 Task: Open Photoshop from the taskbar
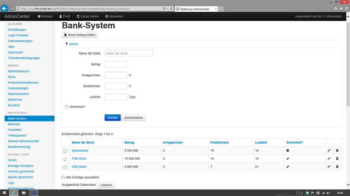click(x=34, y=192)
